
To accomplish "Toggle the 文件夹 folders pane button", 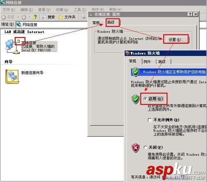I will tap(67, 17).
